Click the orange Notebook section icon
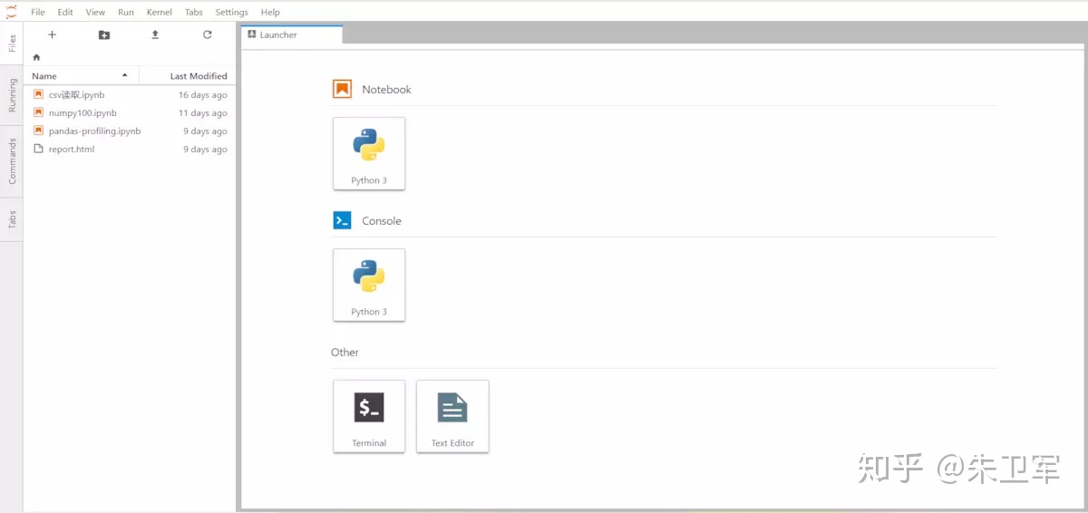Viewport: 1088px width, 513px height. [x=342, y=89]
